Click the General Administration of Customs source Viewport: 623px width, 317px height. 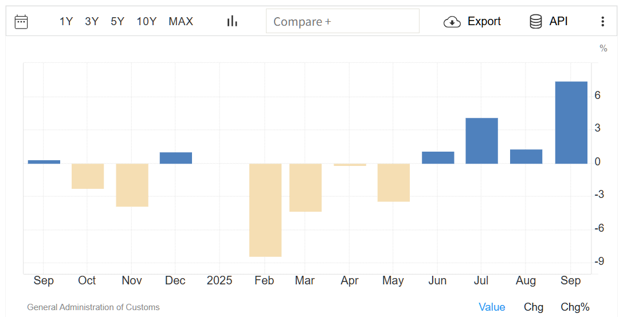93,307
